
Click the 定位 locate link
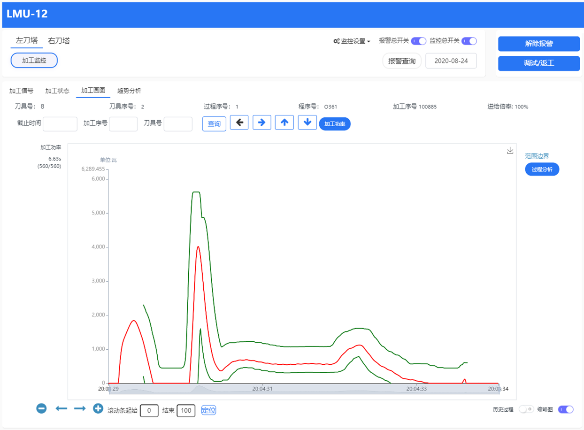coord(208,410)
